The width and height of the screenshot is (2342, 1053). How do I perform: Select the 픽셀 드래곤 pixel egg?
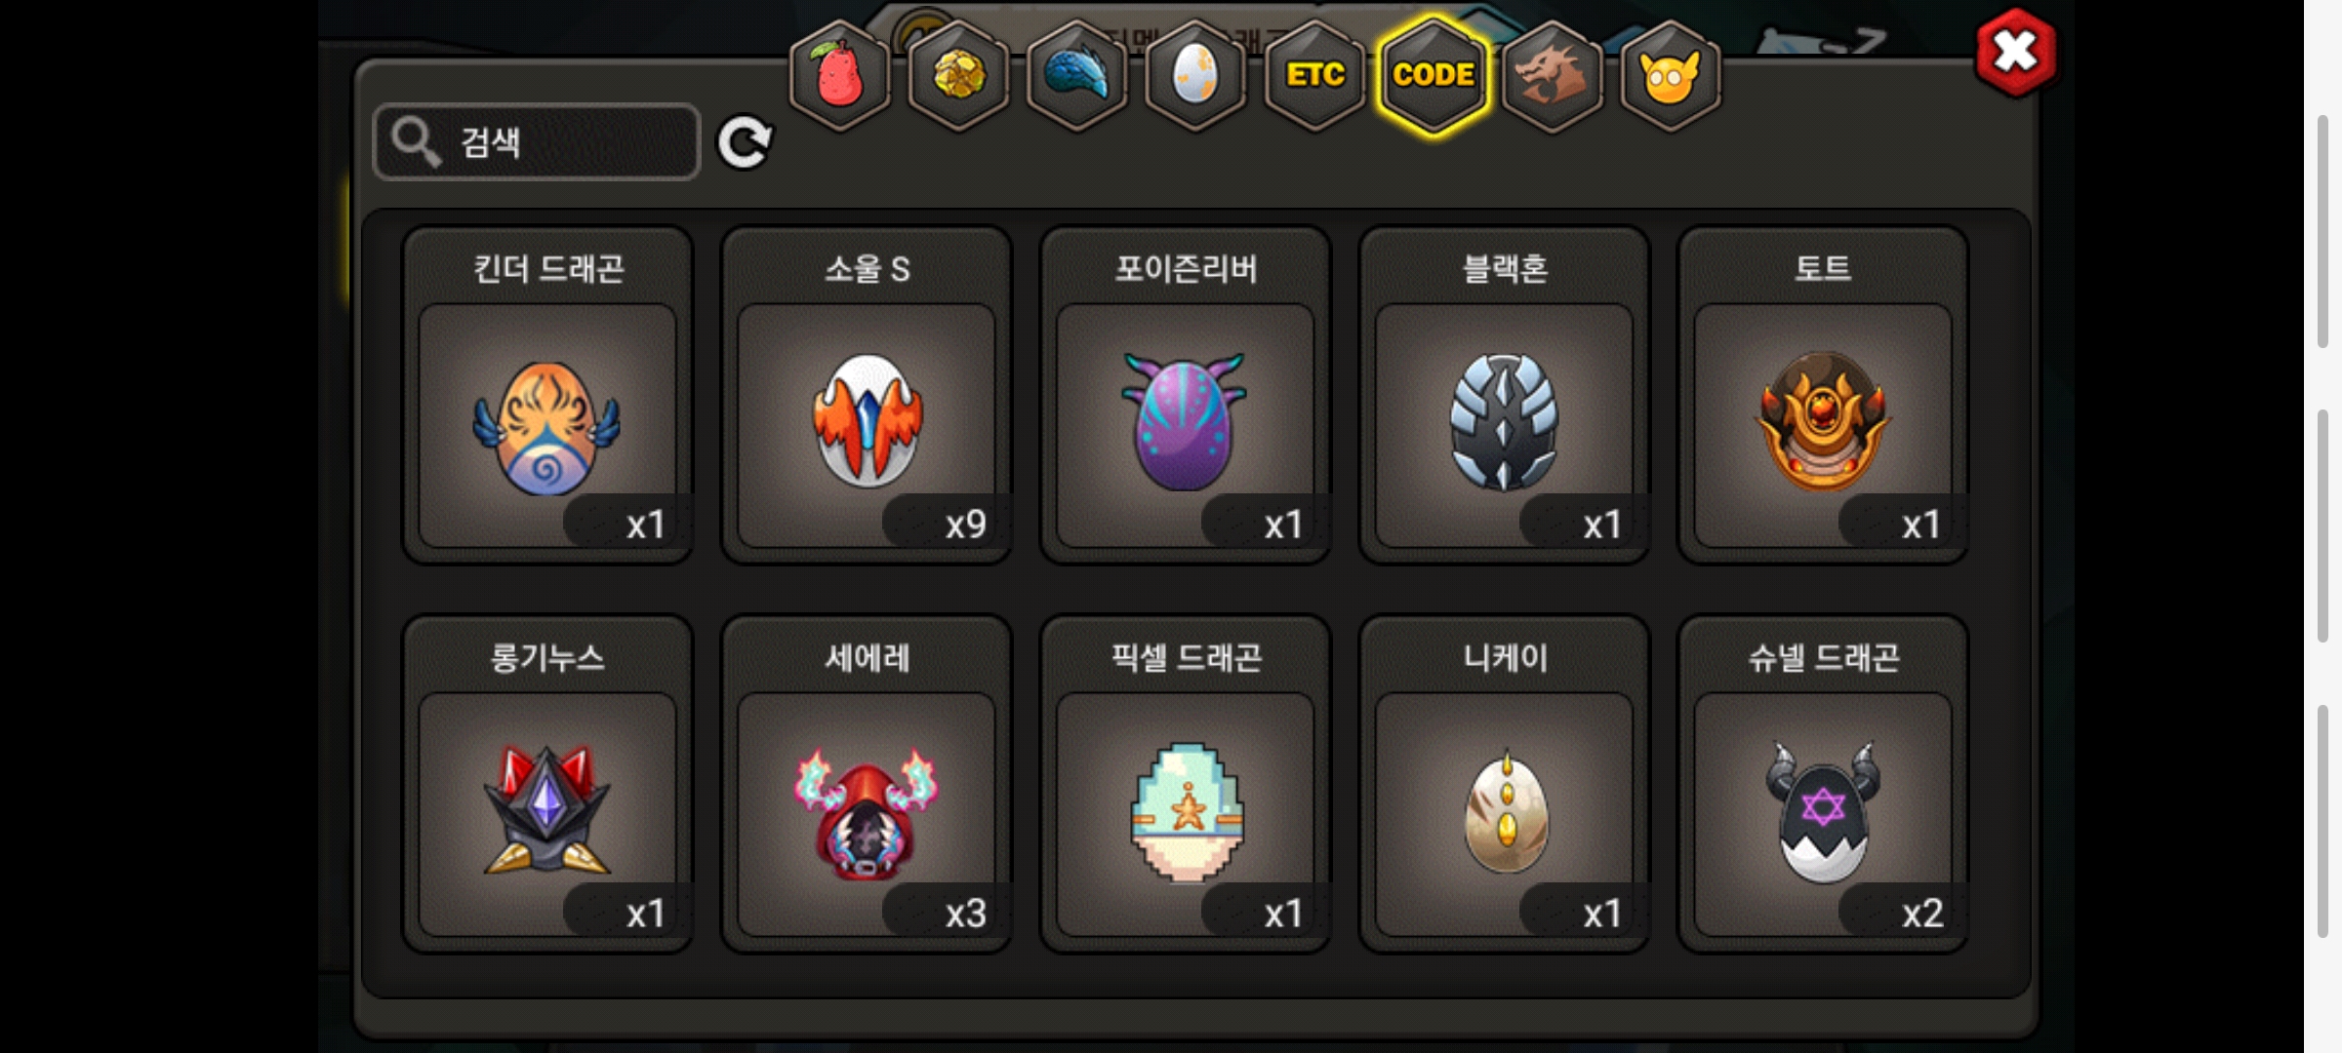pos(1186,783)
